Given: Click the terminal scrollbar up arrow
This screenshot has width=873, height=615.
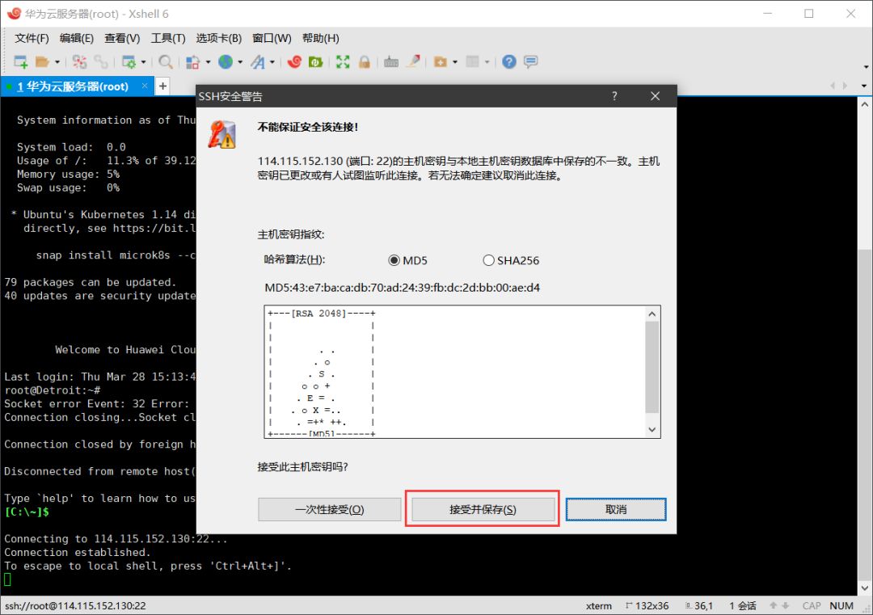Looking at the screenshot, I should 865,104.
